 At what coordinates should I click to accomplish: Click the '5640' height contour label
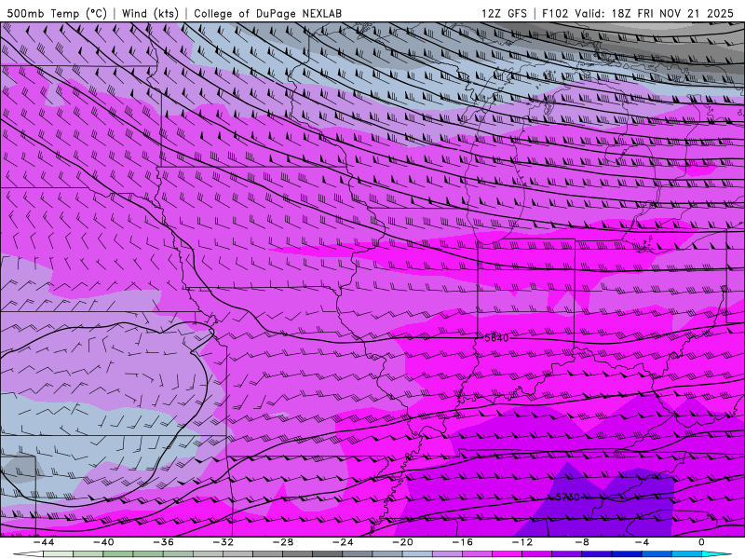pos(496,338)
